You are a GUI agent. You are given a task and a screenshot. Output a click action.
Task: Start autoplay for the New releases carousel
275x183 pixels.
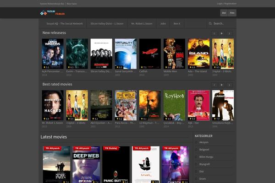click(222, 33)
